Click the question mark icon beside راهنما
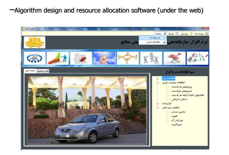The width and height of the screenshot is (229, 155). coord(165,34)
